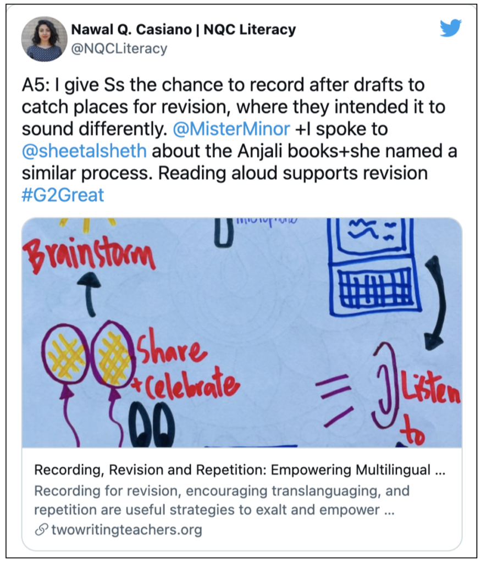This screenshot has height=563, width=481.
Task: Open Nawal Q. Casiano's profile avatar
Action: click(x=45, y=39)
